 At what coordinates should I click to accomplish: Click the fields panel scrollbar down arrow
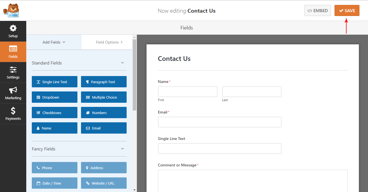click(135, 190)
